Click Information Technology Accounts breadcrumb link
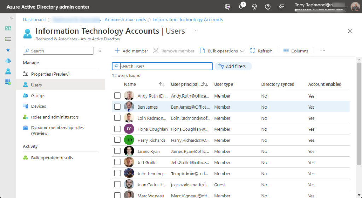This screenshot has height=198, width=362. (x=188, y=19)
